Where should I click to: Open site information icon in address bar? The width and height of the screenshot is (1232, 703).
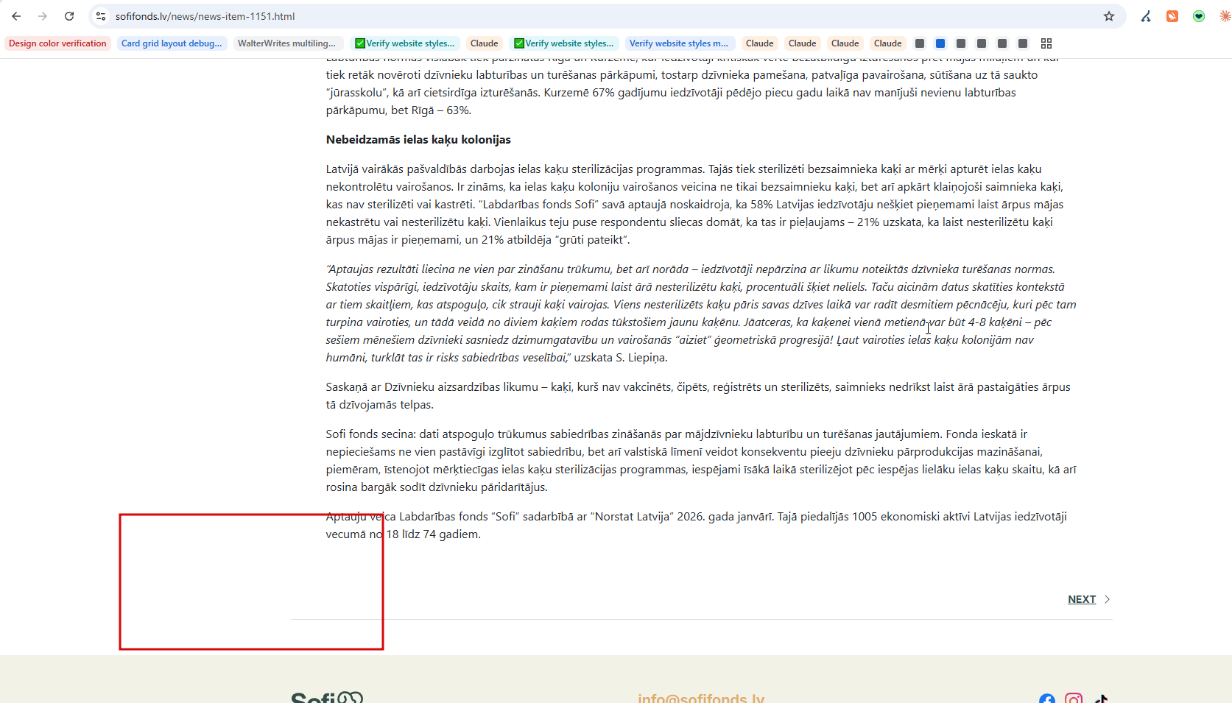click(101, 16)
